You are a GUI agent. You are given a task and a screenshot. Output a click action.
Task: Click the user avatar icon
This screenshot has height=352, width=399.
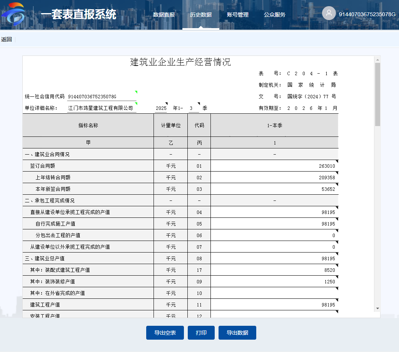pos(329,13)
